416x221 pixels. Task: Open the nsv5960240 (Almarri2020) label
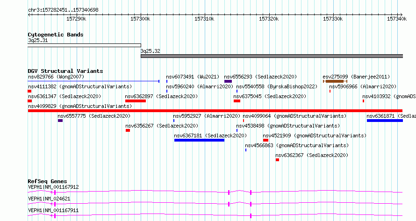pos(200,86)
